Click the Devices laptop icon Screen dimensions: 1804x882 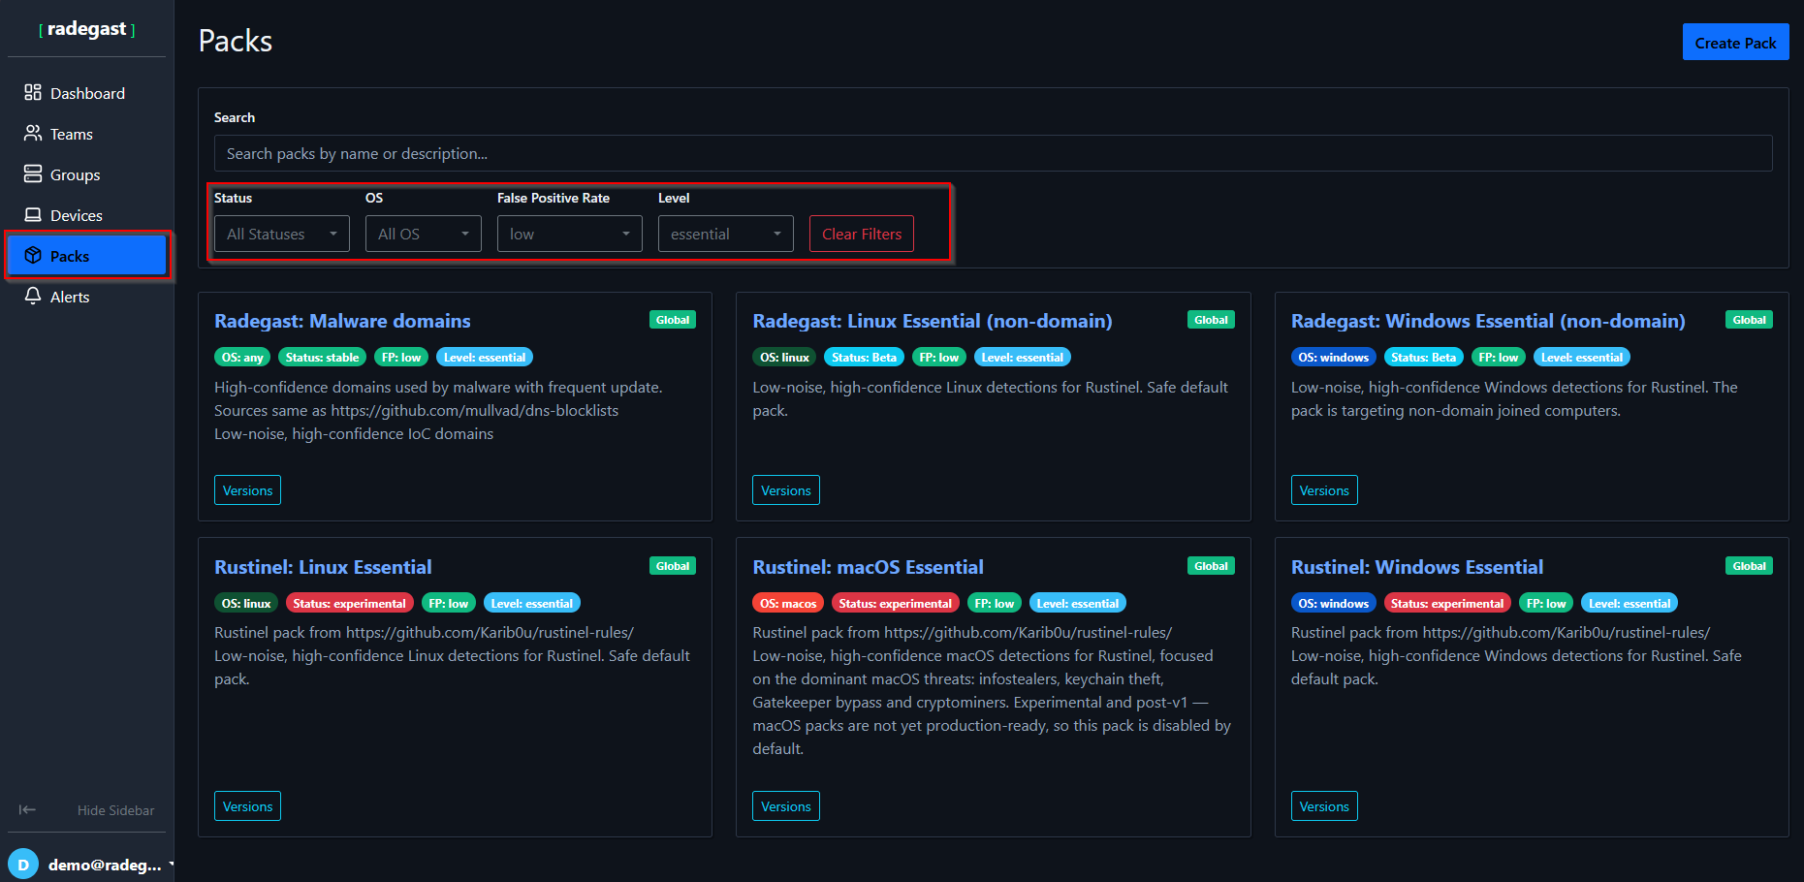pyautogui.click(x=33, y=214)
